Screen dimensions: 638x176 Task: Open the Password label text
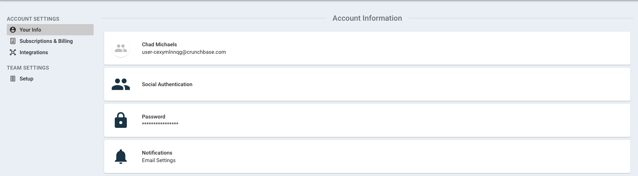click(154, 117)
